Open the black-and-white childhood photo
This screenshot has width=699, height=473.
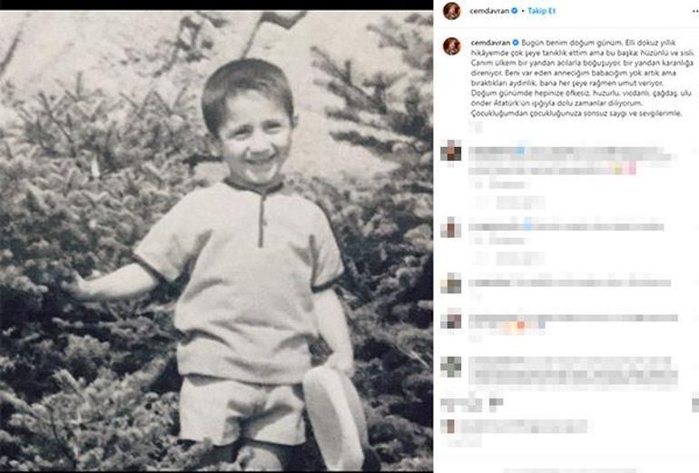(x=216, y=241)
